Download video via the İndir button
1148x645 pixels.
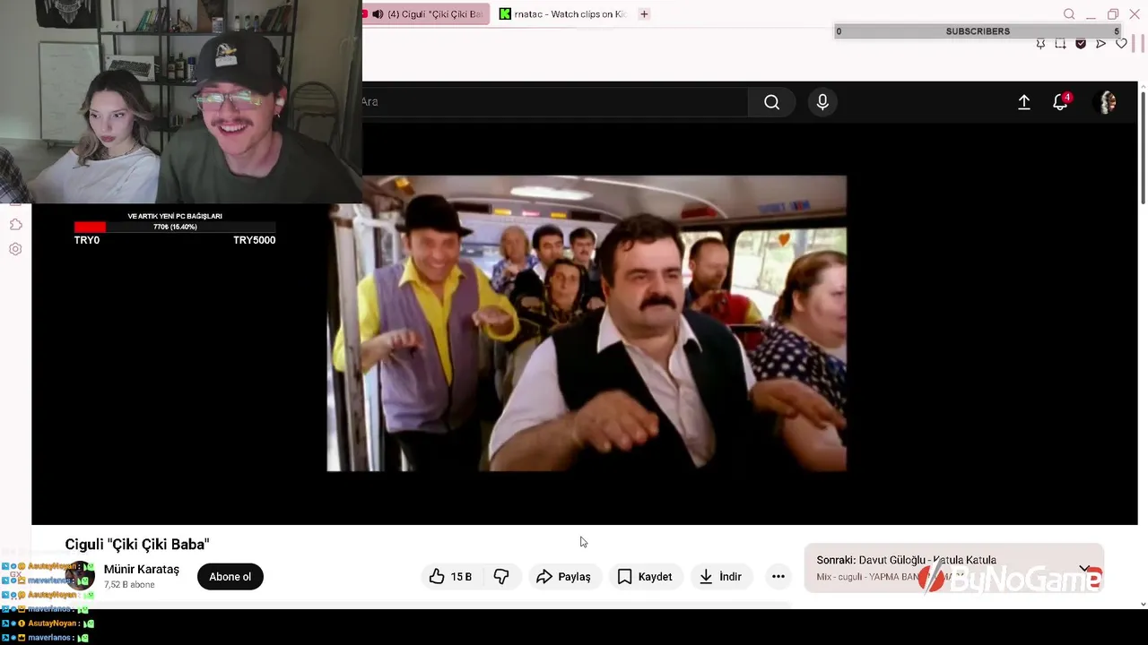pos(720,577)
